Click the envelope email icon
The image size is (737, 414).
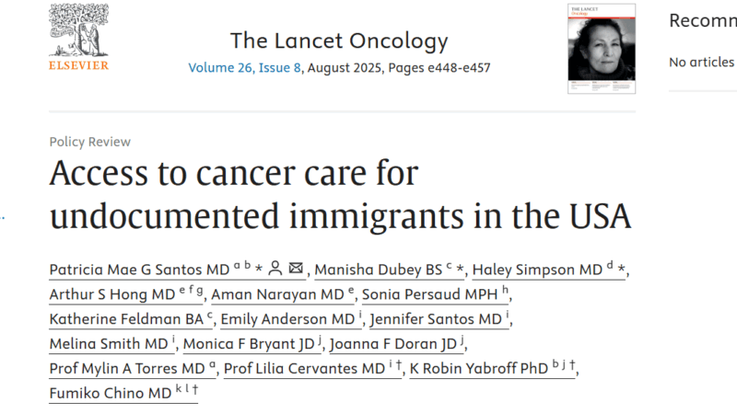coord(296,268)
